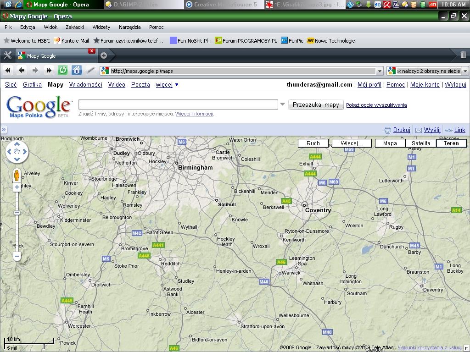This screenshot has height=352, width=470.
Task: Open the Widżety menu
Action: [101, 27]
